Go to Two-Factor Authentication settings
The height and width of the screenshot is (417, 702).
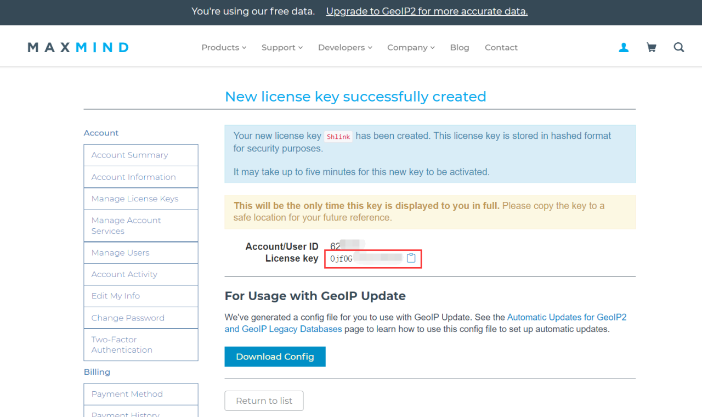tap(122, 345)
